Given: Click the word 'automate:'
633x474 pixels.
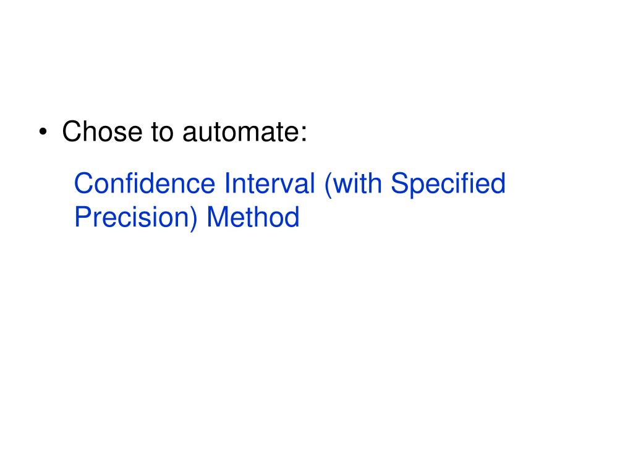Looking at the screenshot, I should pos(245,132).
